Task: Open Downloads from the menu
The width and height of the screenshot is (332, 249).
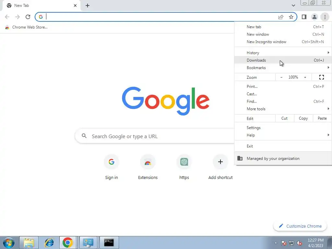Action: pos(283,60)
